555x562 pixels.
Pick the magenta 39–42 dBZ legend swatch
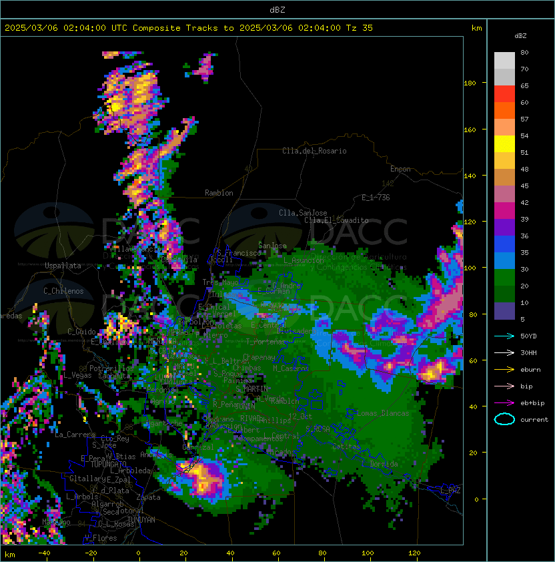pyautogui.click(x=504, y=211)
